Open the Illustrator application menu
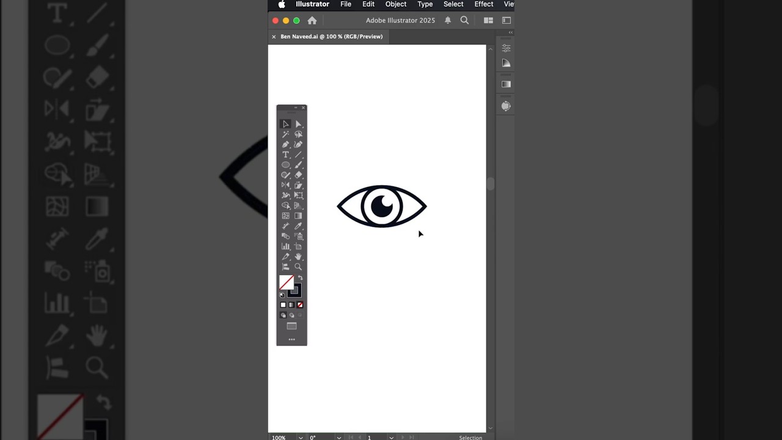Image resolution: width=782 pixels, height=440 pixels. [312, 4]
